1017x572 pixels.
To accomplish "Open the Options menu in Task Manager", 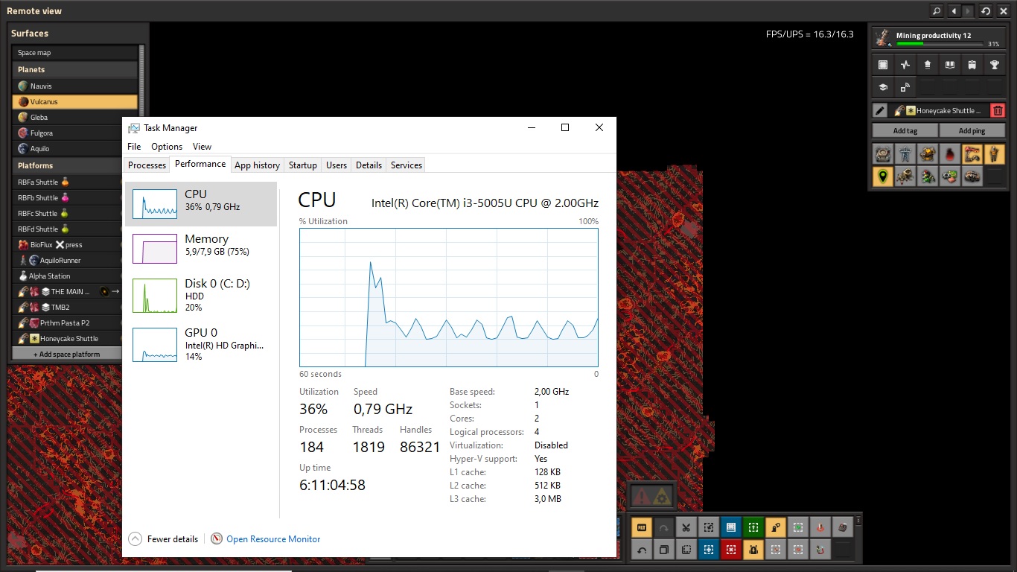I will tap(167, 147).
